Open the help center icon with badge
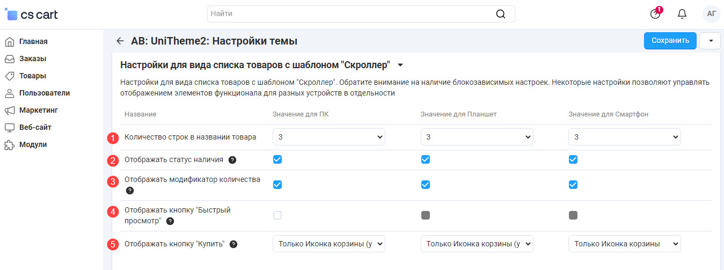This screenshot has height=270, width=724. tap(655, 14)
